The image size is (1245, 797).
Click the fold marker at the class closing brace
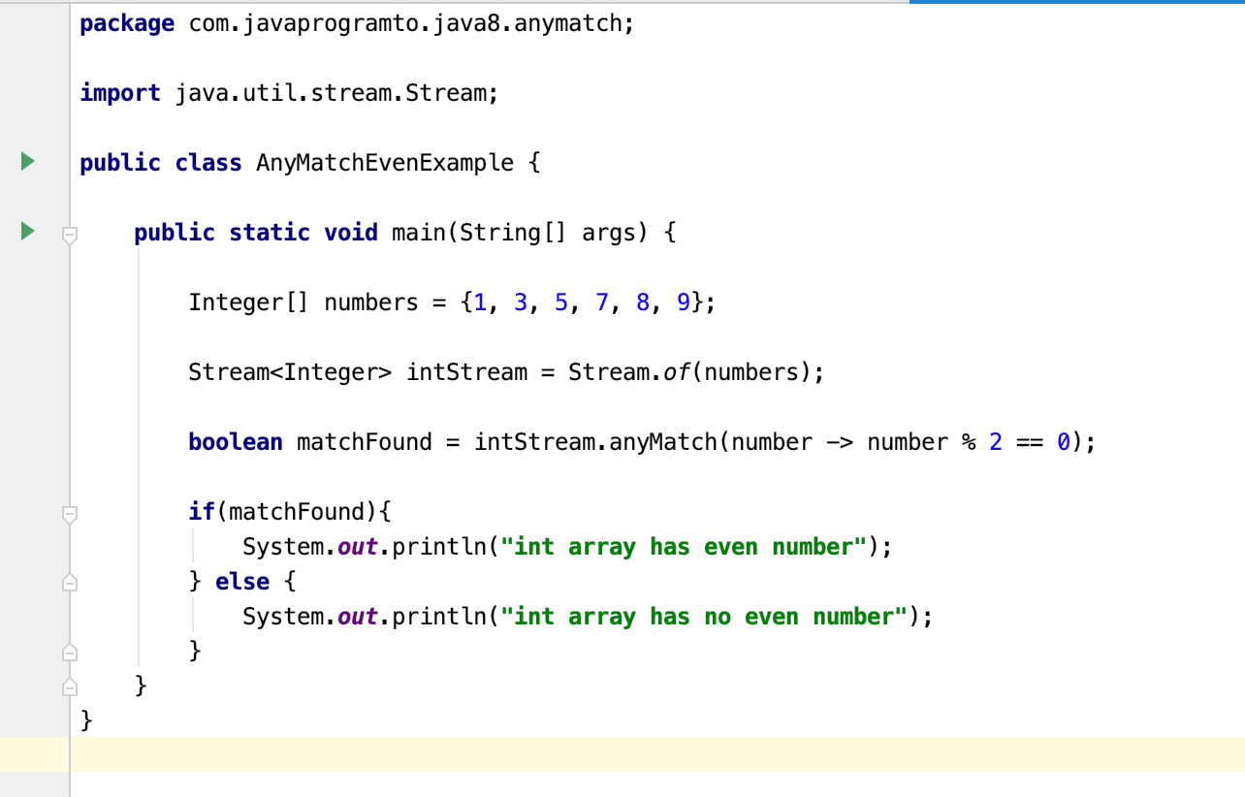point(68,686)
